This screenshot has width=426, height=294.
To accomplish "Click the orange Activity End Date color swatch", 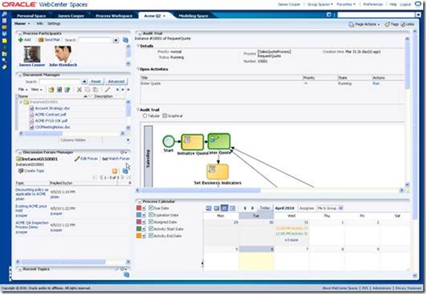I will pos(139,235).
